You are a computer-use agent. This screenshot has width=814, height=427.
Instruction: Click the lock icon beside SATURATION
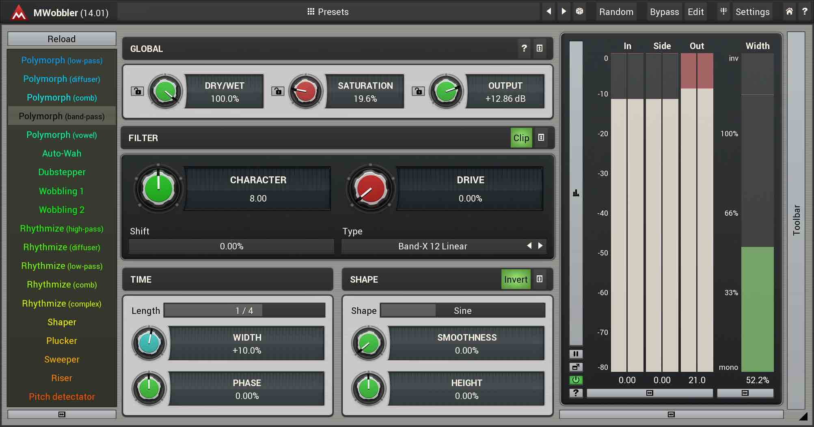point(278,91)
